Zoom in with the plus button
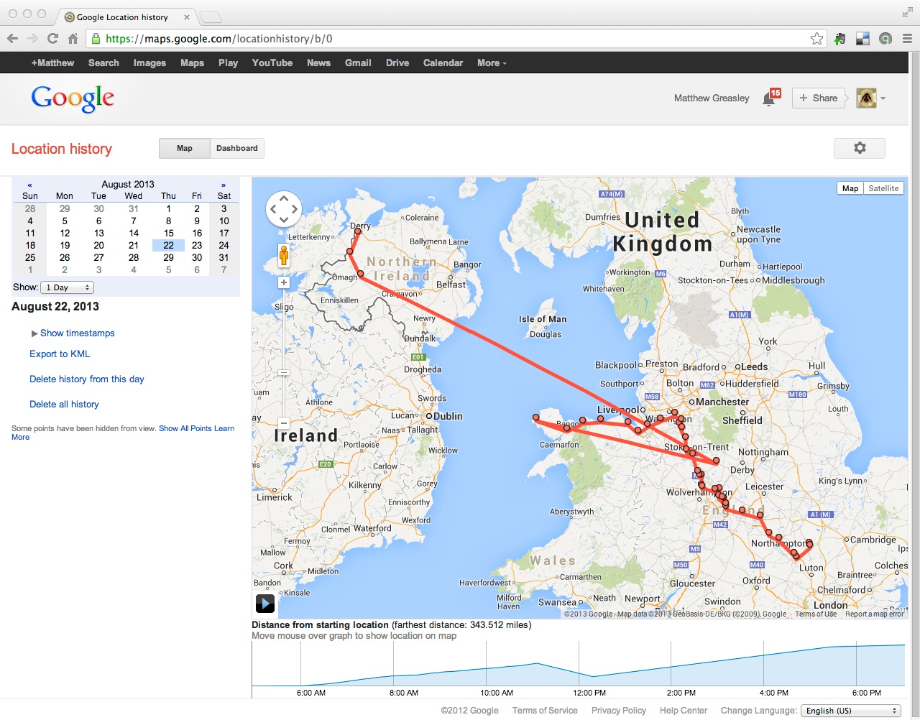920x720 pixels. [284, 282]
